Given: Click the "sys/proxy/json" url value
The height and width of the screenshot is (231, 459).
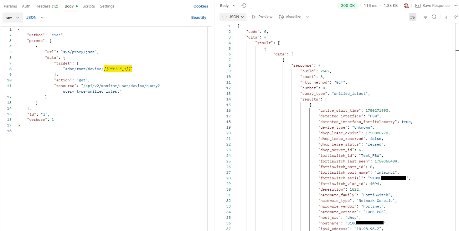Looking at the screenshot, I should tap(79, 52).
